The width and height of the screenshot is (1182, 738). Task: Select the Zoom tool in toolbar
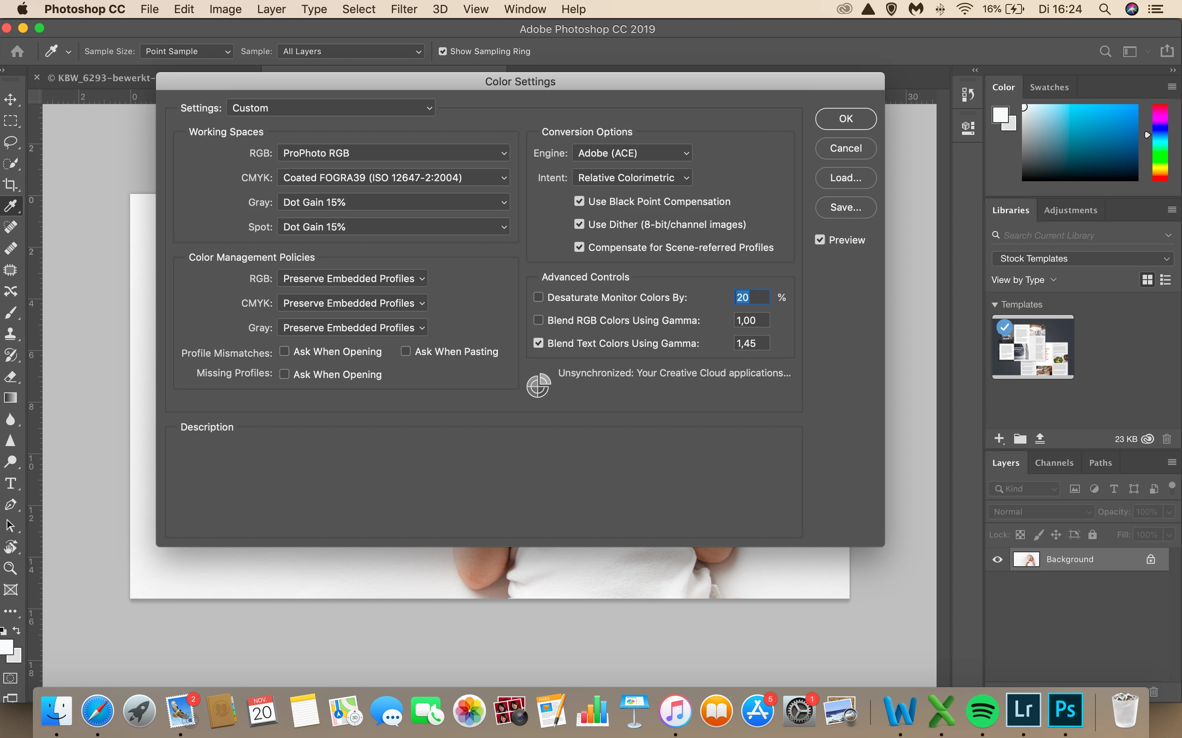(10, 568)
